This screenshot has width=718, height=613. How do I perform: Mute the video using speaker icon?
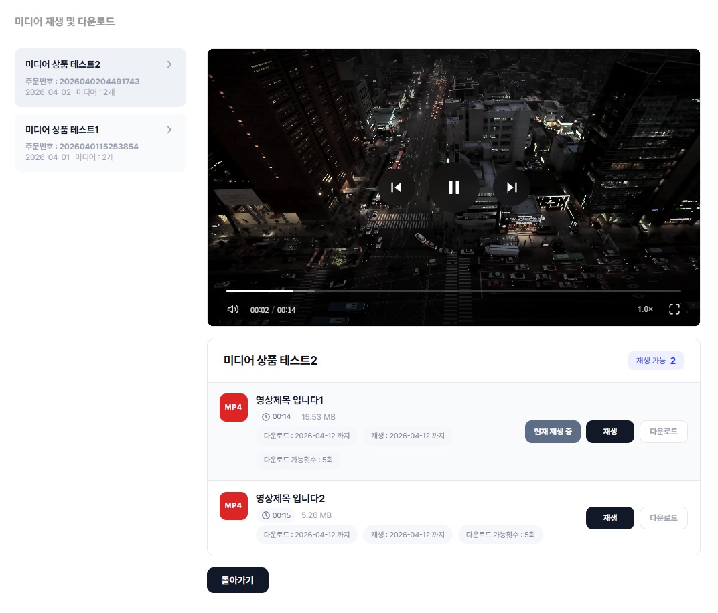(233, 309)
